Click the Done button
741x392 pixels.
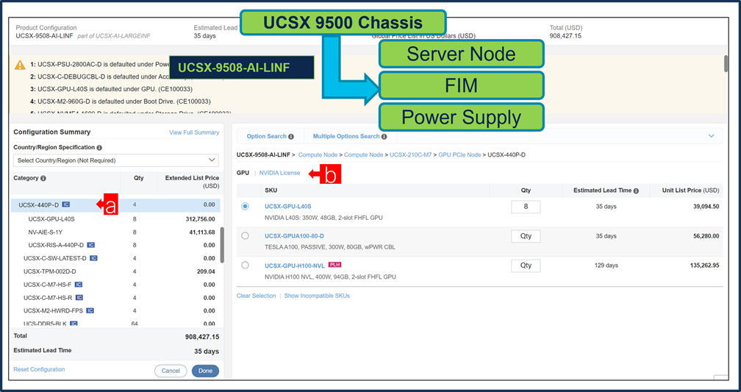(206, 371)
